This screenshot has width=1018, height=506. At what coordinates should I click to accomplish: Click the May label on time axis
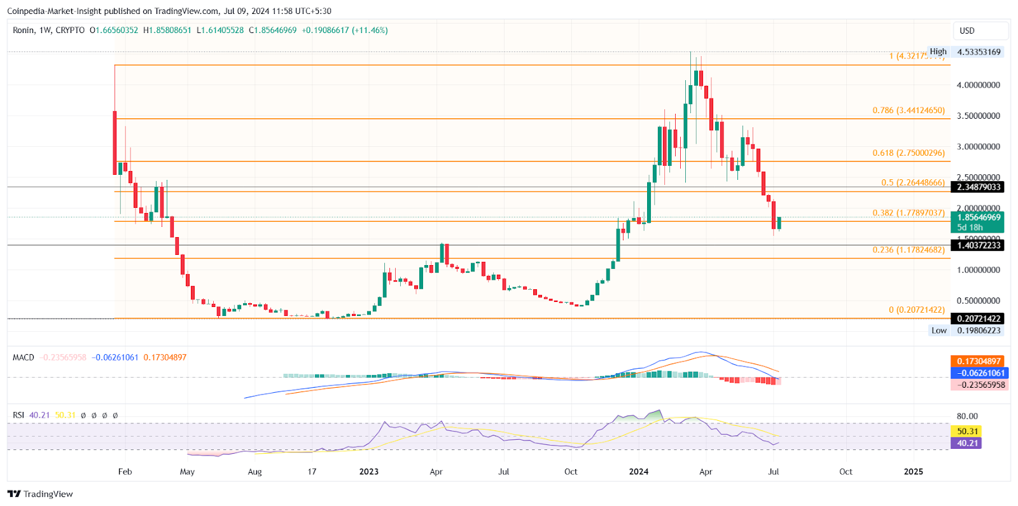click(187, 472)
